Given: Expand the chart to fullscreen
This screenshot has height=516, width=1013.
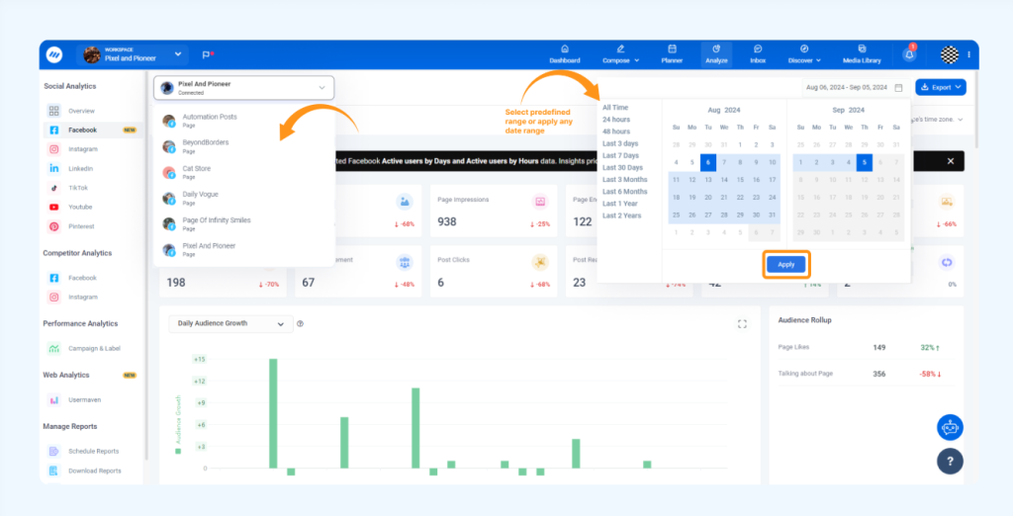Looking at the screenshot, I should coord(742,323).
